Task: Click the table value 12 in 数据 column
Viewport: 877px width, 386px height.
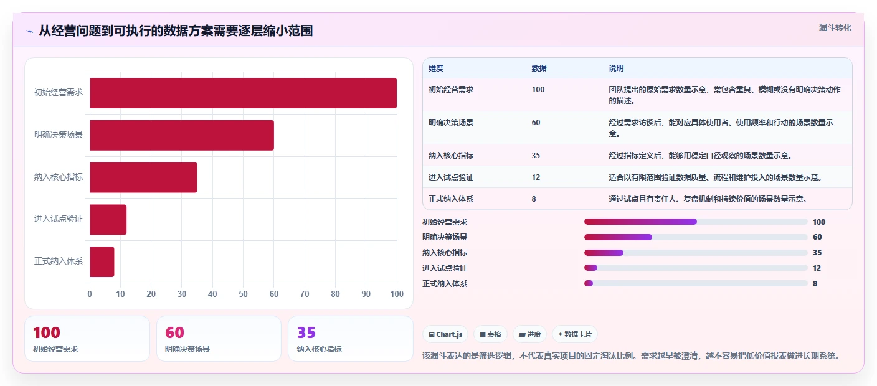Action: pyautogui.click(x=536, y=177)
